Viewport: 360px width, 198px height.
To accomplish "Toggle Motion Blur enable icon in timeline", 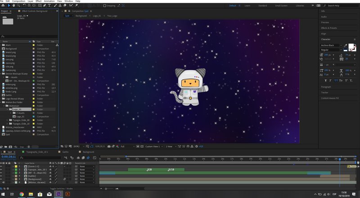I will (x=88, y=158).
